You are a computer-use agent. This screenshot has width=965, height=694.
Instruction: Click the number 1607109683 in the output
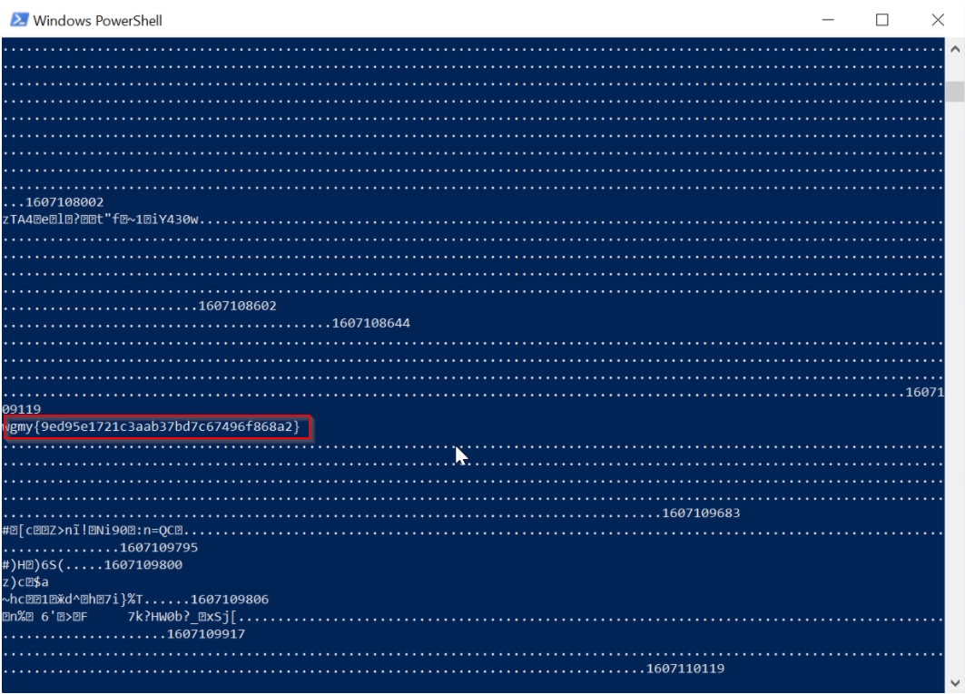701,513
